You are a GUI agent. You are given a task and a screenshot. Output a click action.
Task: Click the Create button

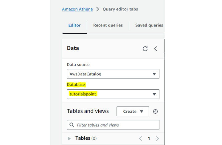coord(133,111)
